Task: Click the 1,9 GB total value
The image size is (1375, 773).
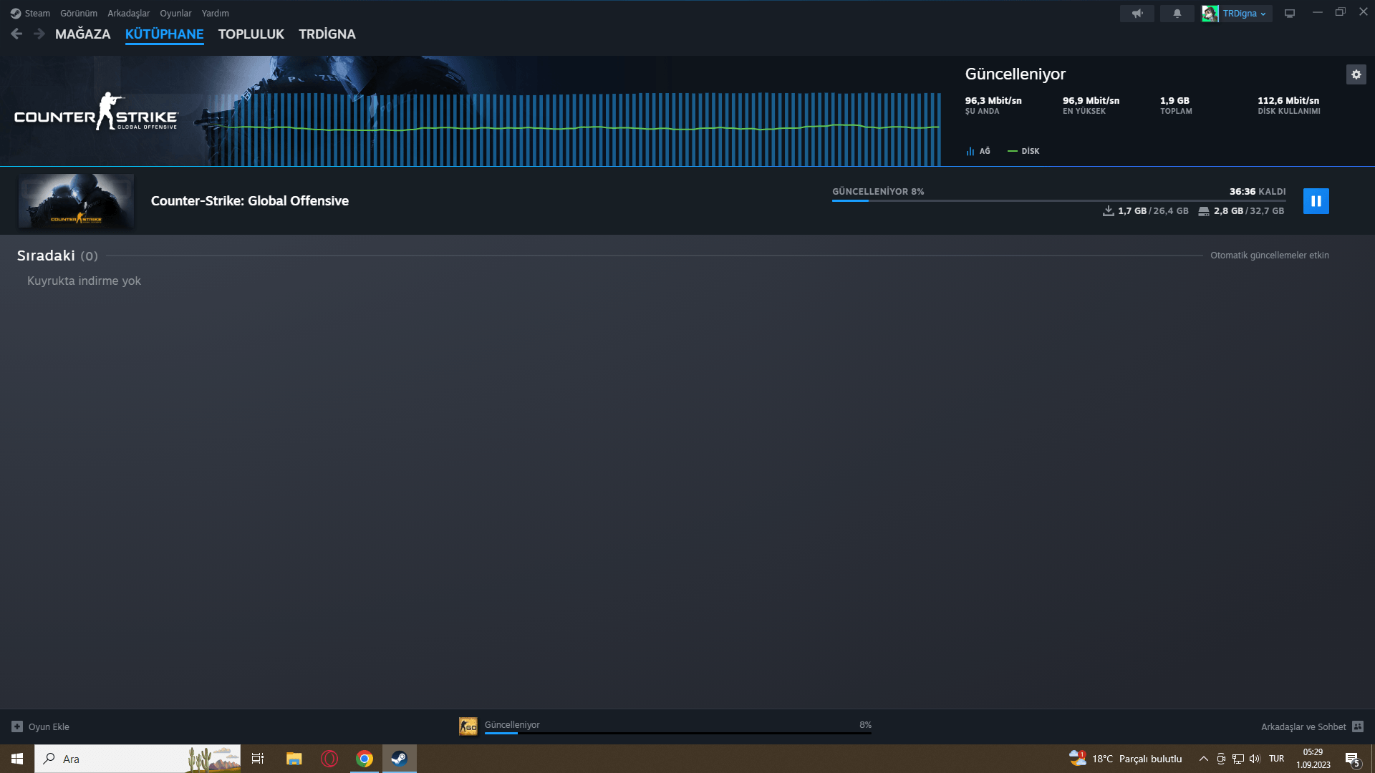Action: pos(1174,101)
